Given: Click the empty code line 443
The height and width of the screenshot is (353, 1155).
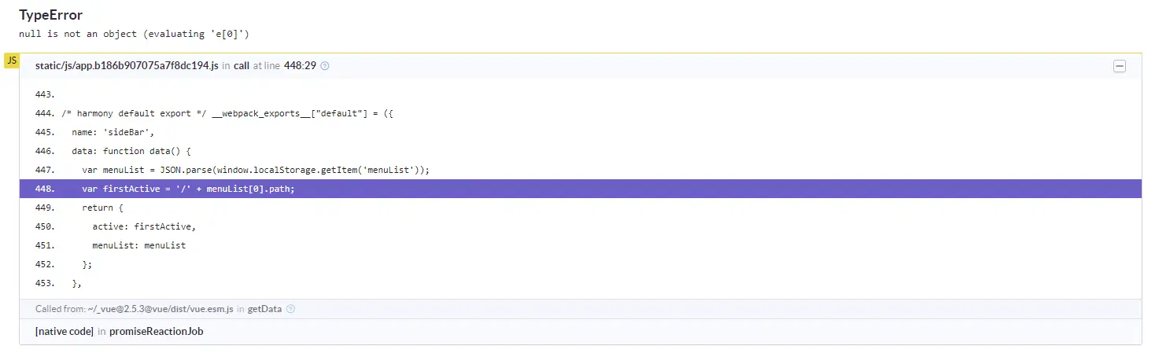Looking at the screenshot, I should (x=581, y=94).
